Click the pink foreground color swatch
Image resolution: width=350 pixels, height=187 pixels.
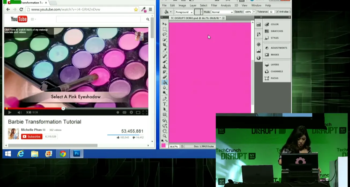pos(163,146)
